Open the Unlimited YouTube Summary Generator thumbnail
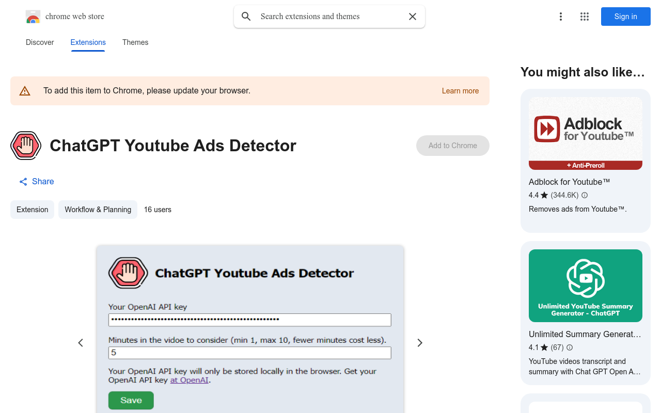 pos(586,286)
